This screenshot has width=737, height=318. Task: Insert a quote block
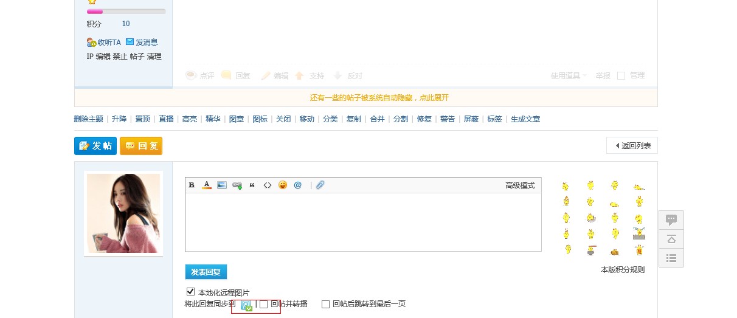[252, 185]
